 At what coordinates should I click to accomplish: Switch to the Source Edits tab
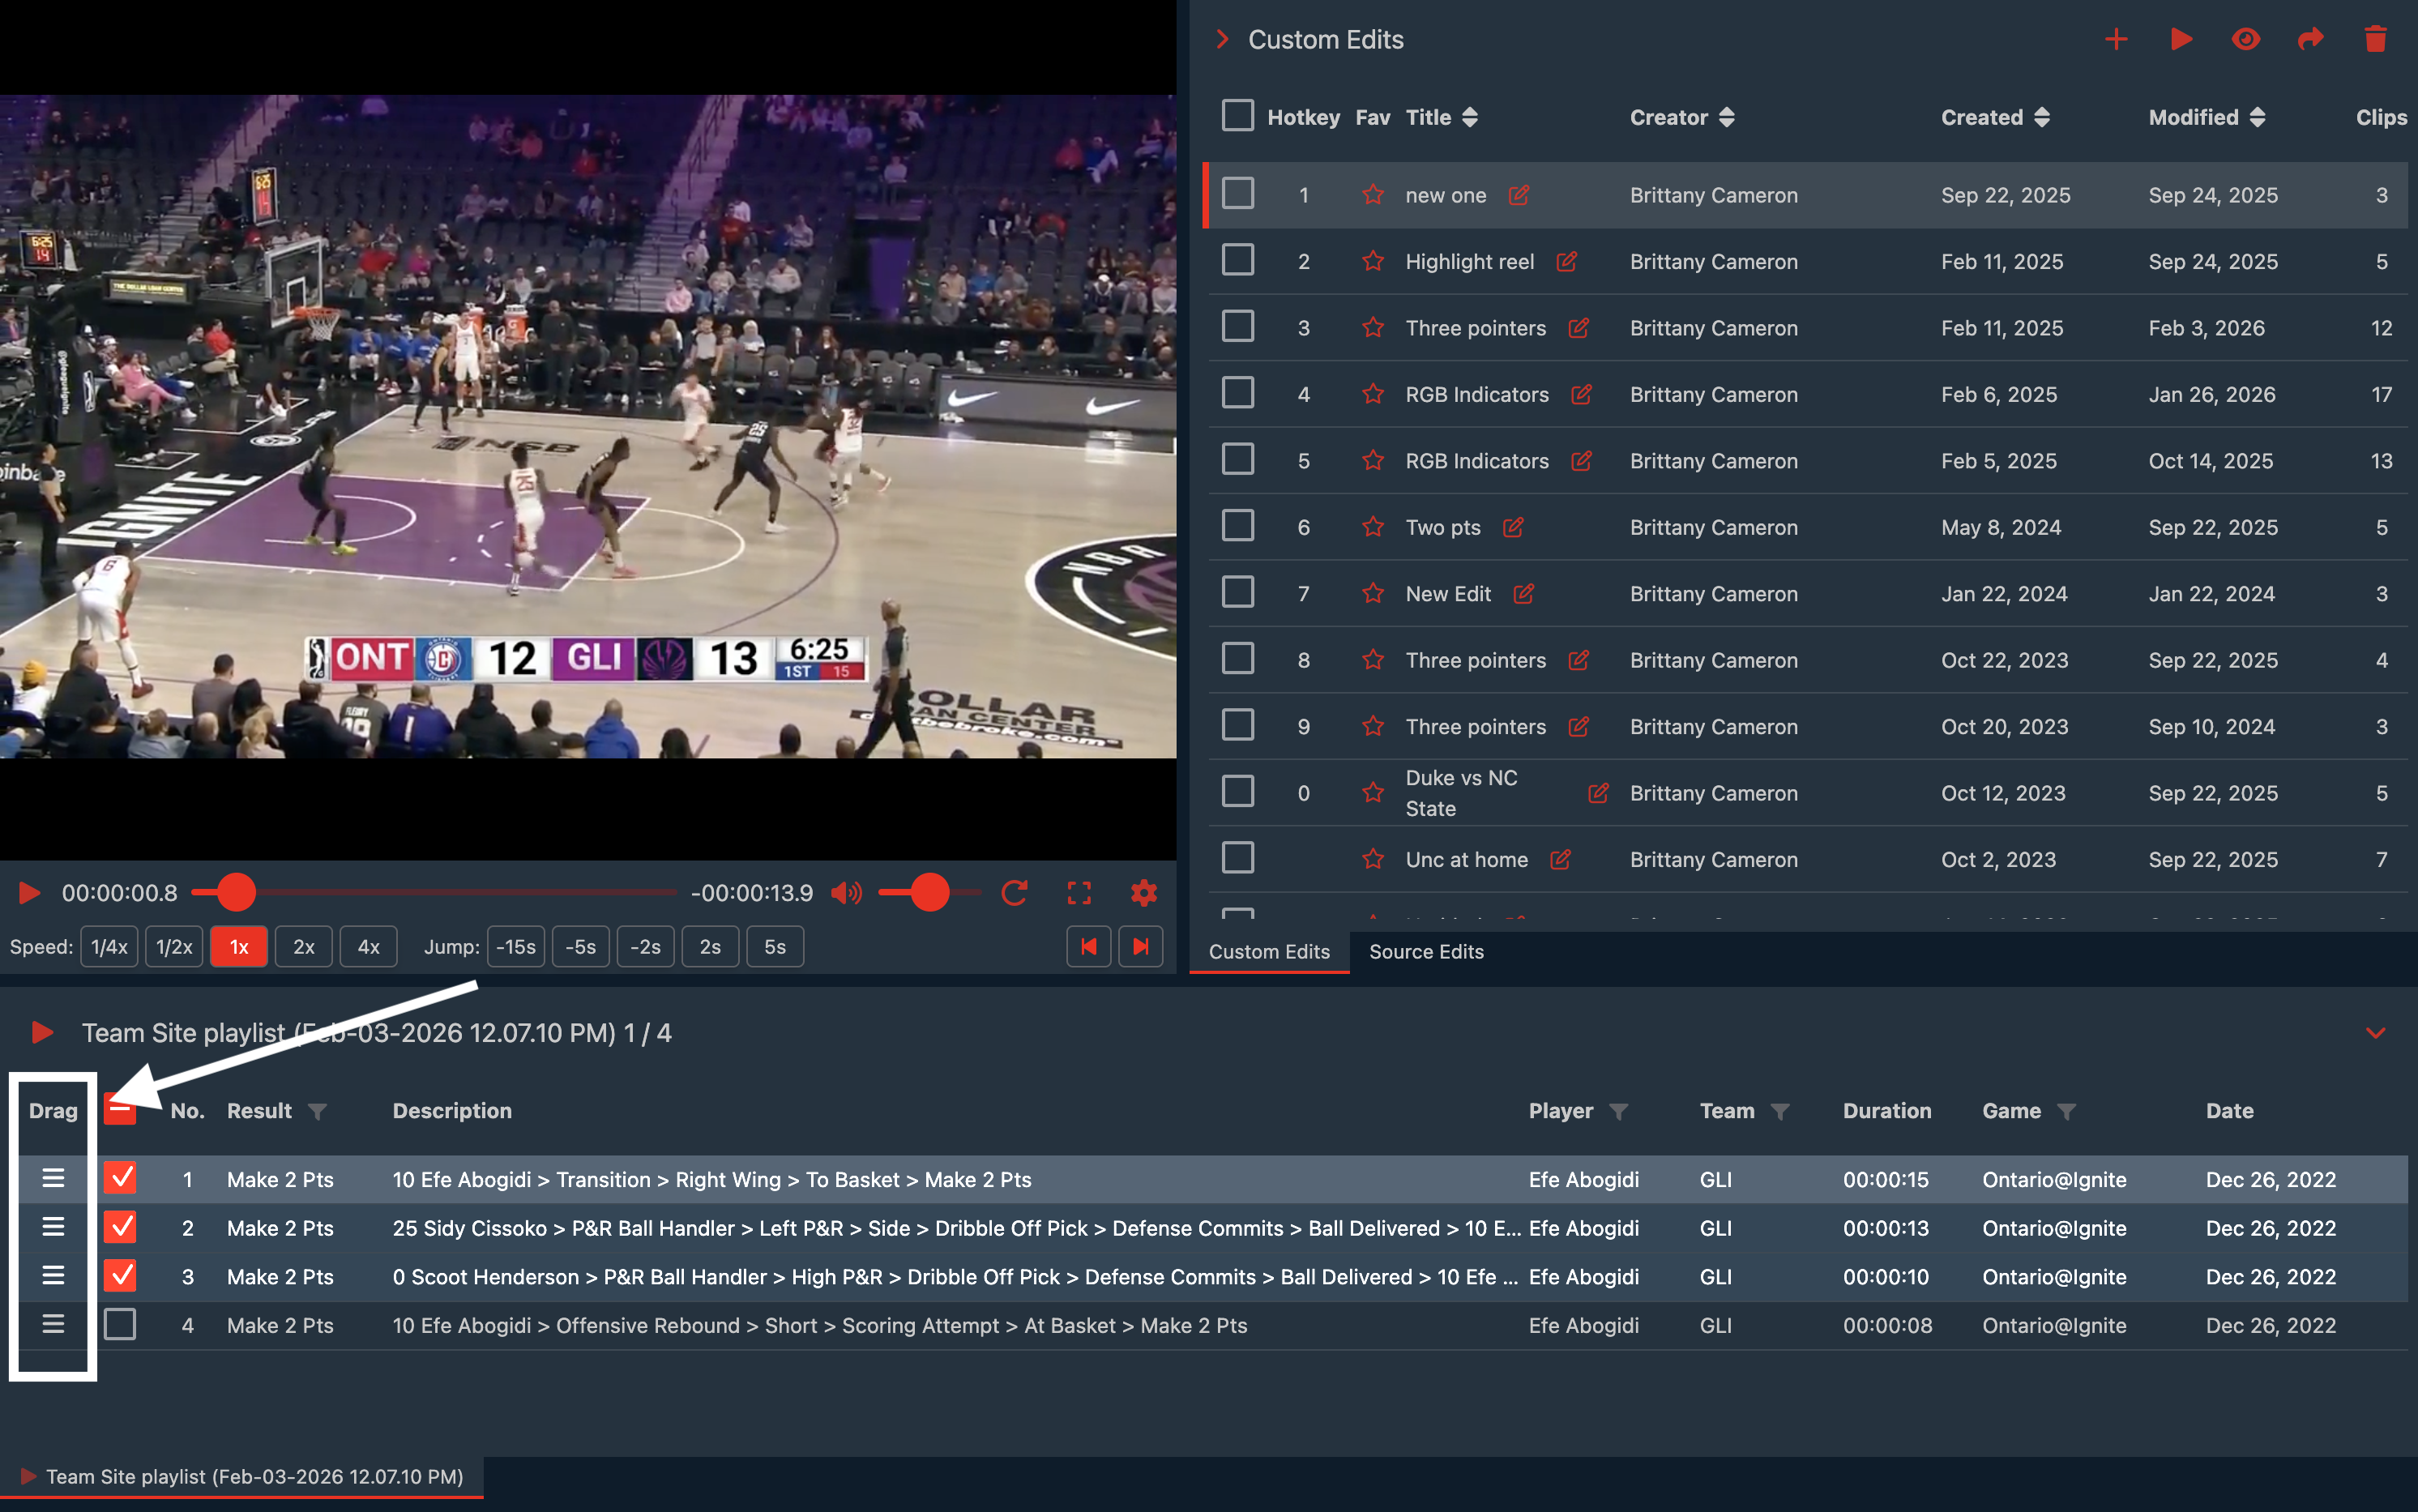pyautogui.click(x=1425, y=952)
